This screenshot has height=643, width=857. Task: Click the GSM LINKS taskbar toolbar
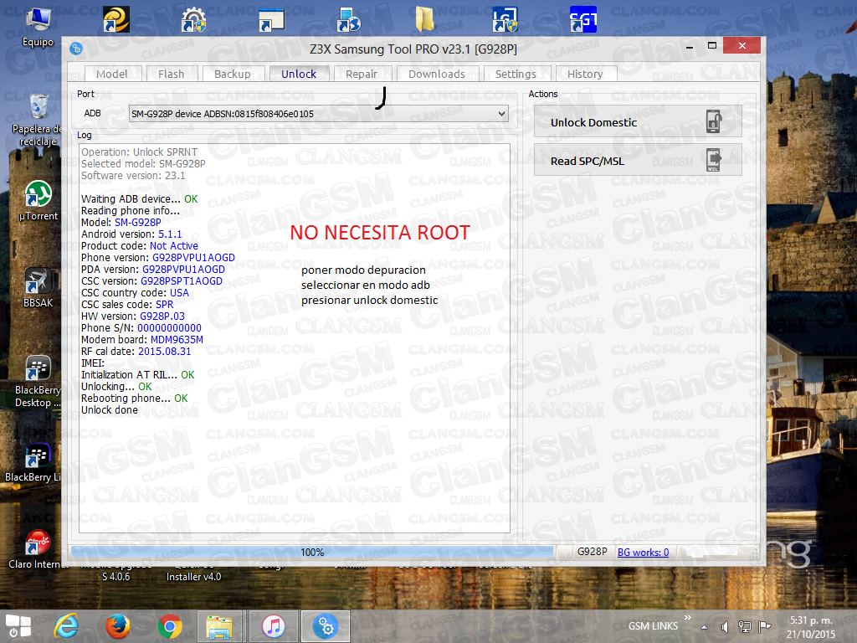coord(653,626)
